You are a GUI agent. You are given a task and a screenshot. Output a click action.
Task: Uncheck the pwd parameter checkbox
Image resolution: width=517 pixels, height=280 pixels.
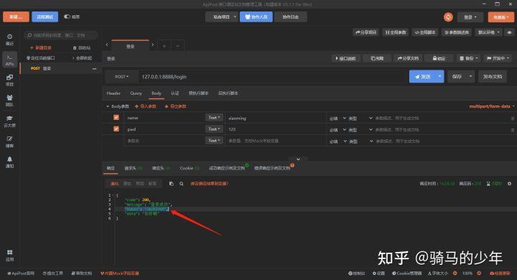(116, 129)
